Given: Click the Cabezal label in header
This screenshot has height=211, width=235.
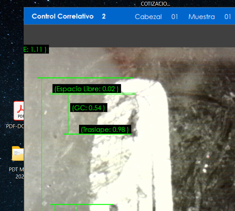Looking at the screenshot, I should pos(148,17).
